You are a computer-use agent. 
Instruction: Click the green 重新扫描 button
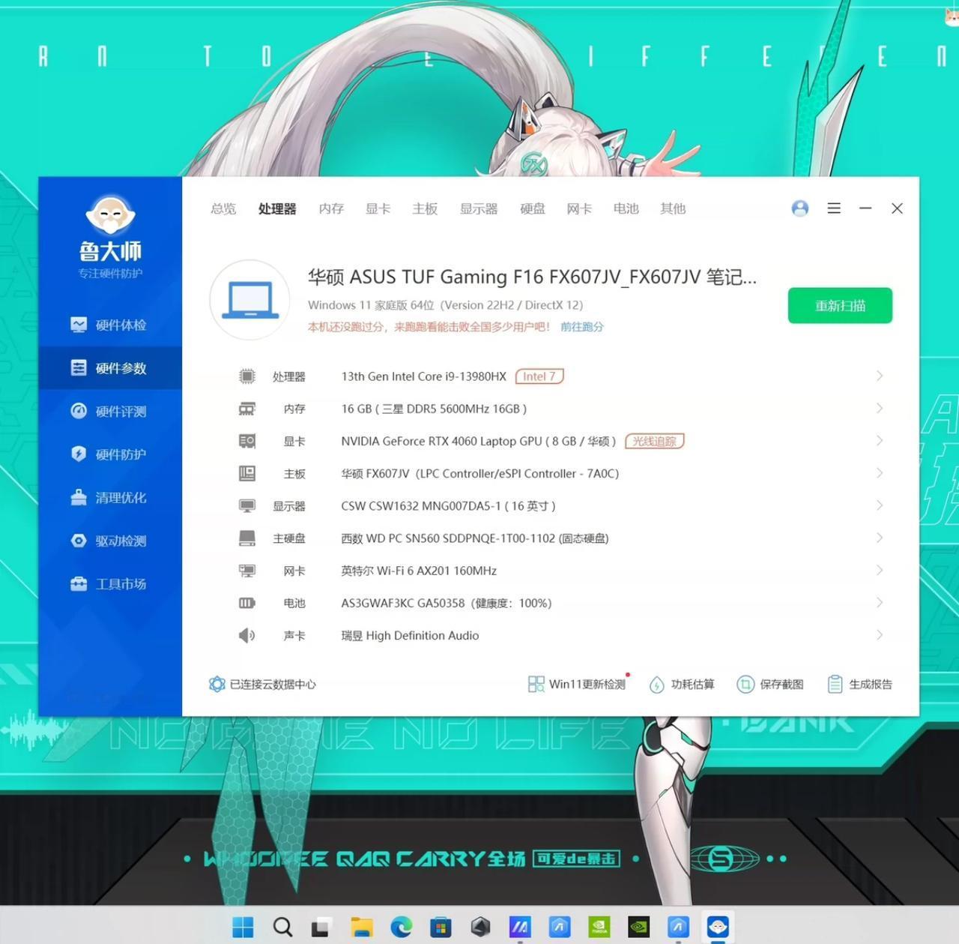click(x=840, y=305)
